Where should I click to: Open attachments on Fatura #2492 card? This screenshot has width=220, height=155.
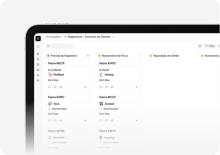112,87
